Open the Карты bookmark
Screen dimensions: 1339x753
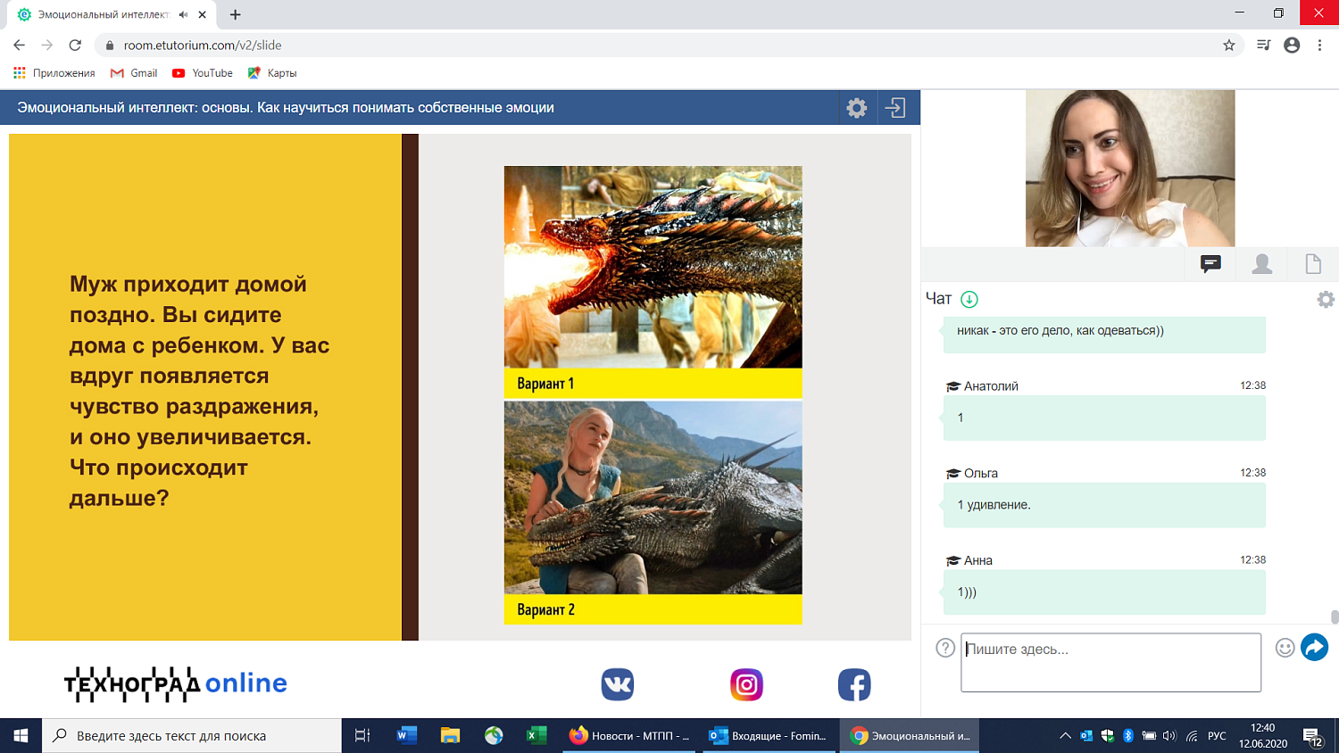pos(272,73)
